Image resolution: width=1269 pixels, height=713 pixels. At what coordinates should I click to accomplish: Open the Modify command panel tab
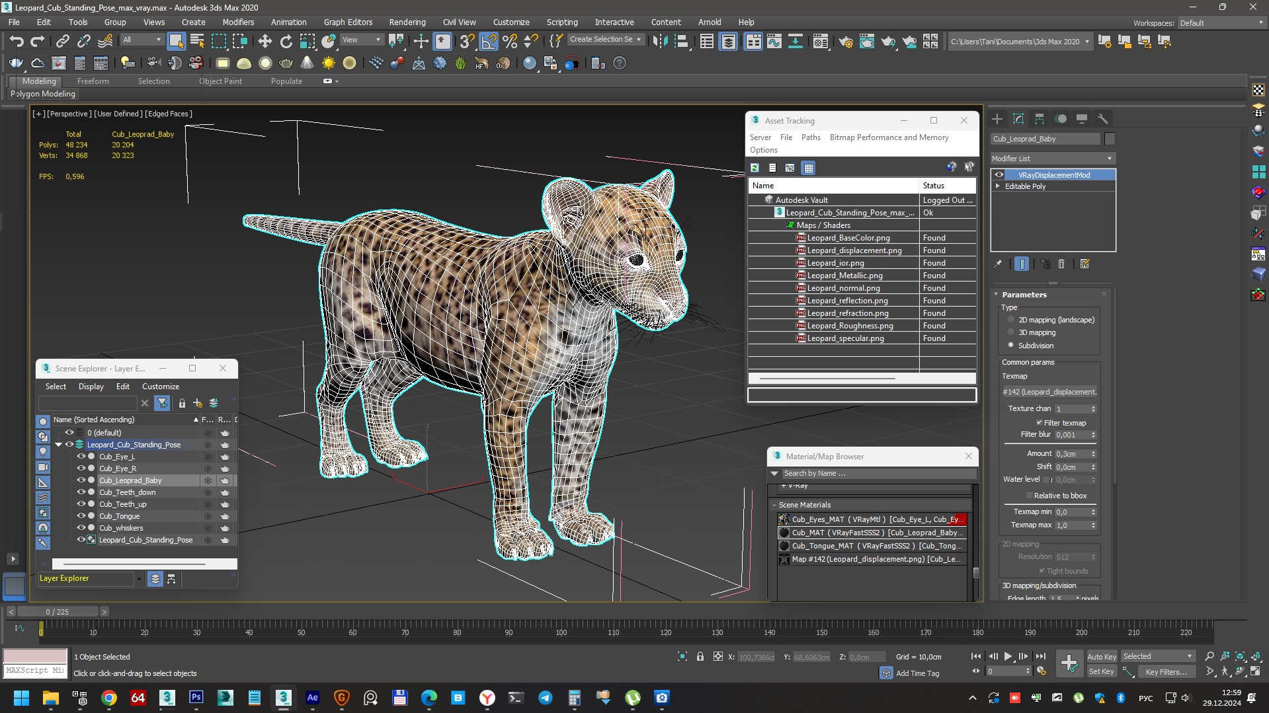tap(1018, 119)
